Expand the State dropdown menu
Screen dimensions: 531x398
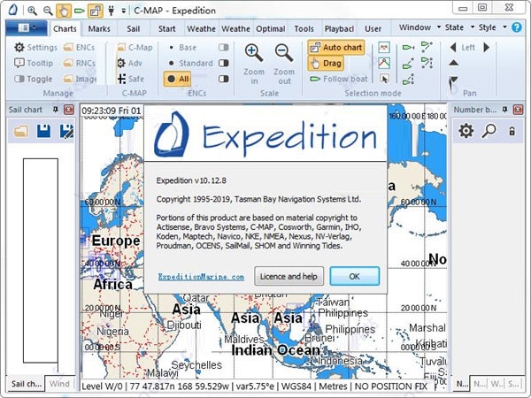click(x=459, y=27)
